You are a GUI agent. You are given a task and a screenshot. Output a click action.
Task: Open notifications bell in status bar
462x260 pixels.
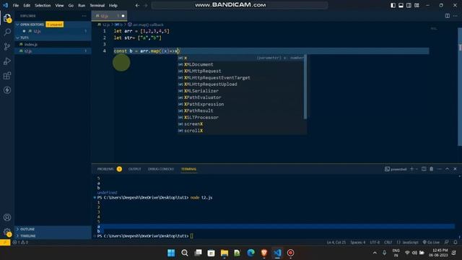(456, 243)
